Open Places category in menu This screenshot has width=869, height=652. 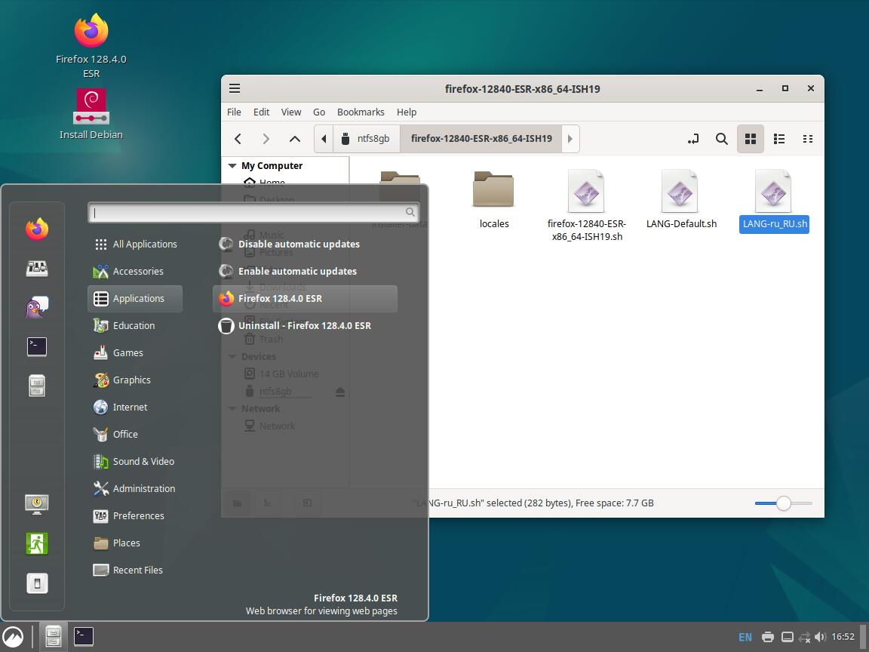(135, 543)
